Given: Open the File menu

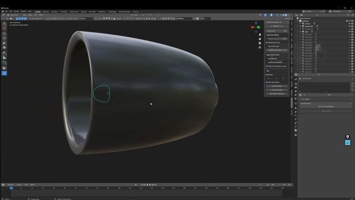Looking at the screenshot, I should click(x=6, y=11).
